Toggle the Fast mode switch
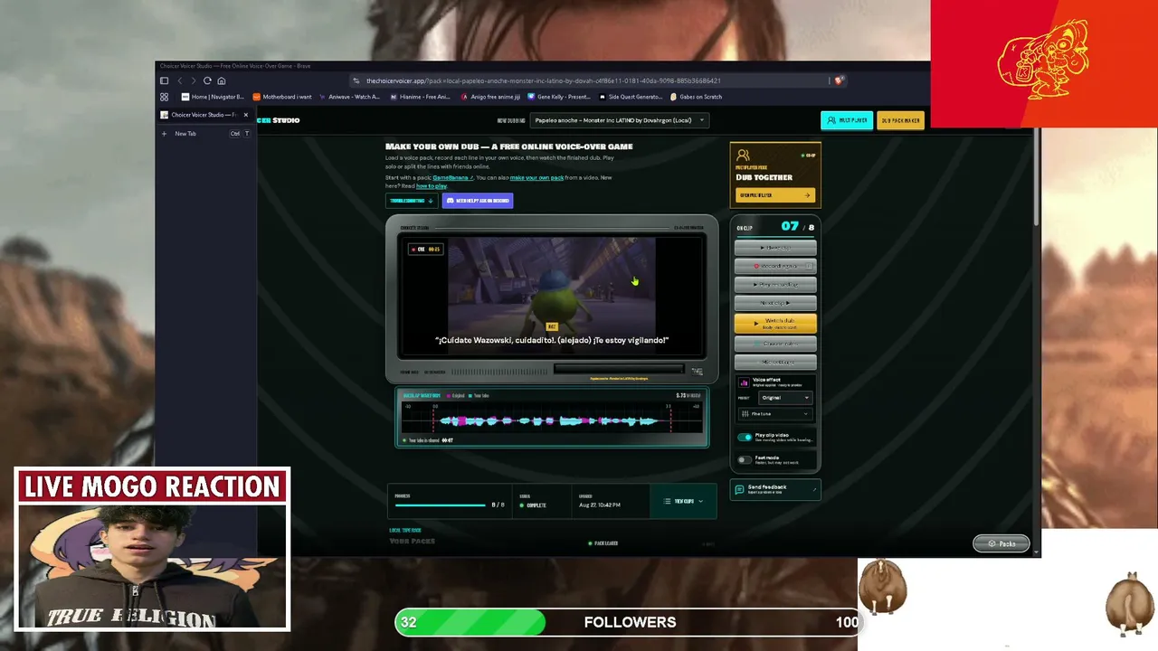 click(745, 459)
